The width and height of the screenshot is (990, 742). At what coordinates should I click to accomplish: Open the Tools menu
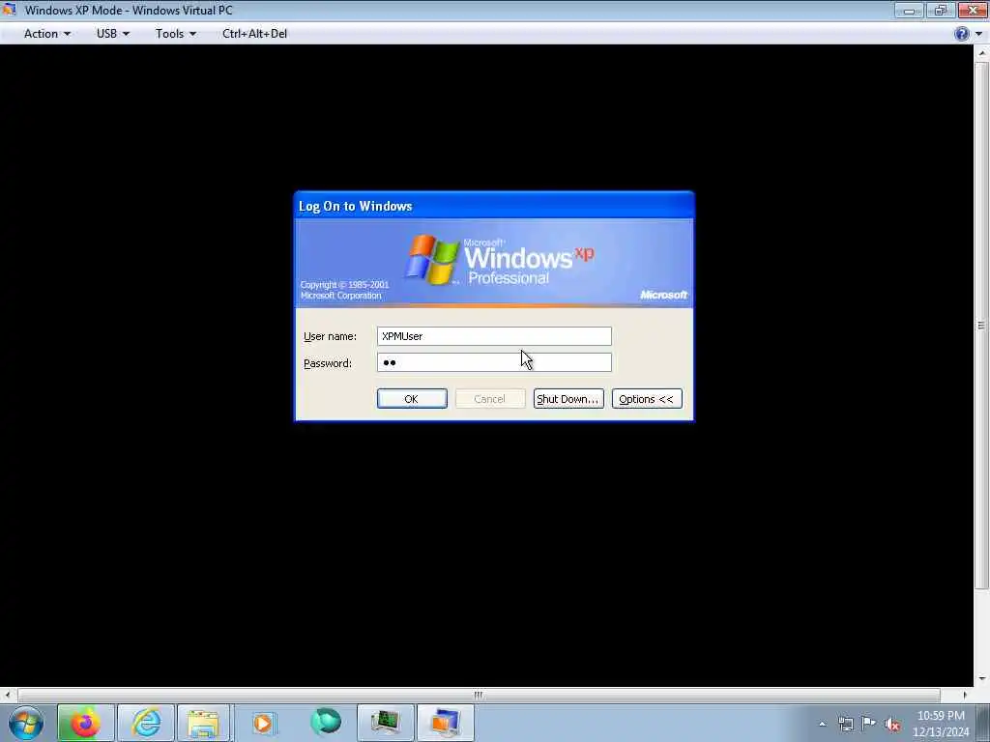tap(176, 34)
